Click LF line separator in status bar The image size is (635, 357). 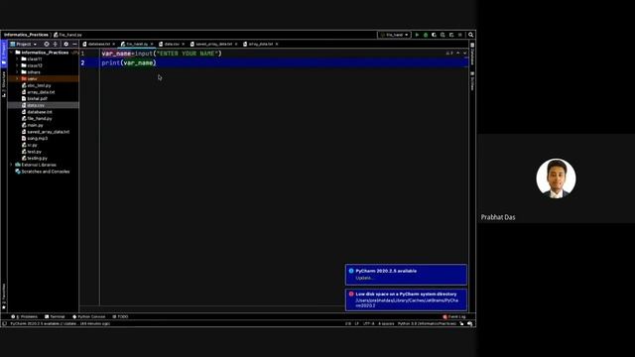click(x=357, y=323)
